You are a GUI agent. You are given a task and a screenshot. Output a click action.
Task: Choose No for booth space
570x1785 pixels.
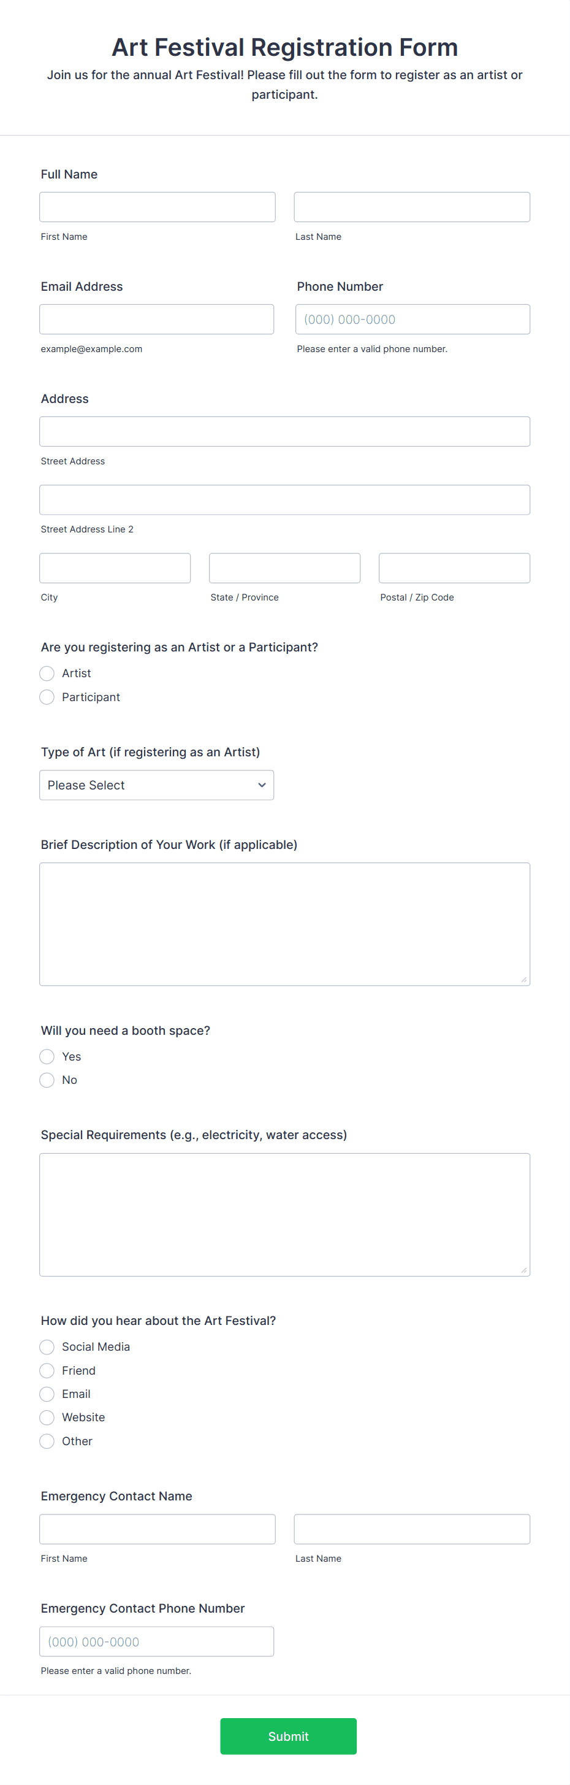click(47, 1080)
